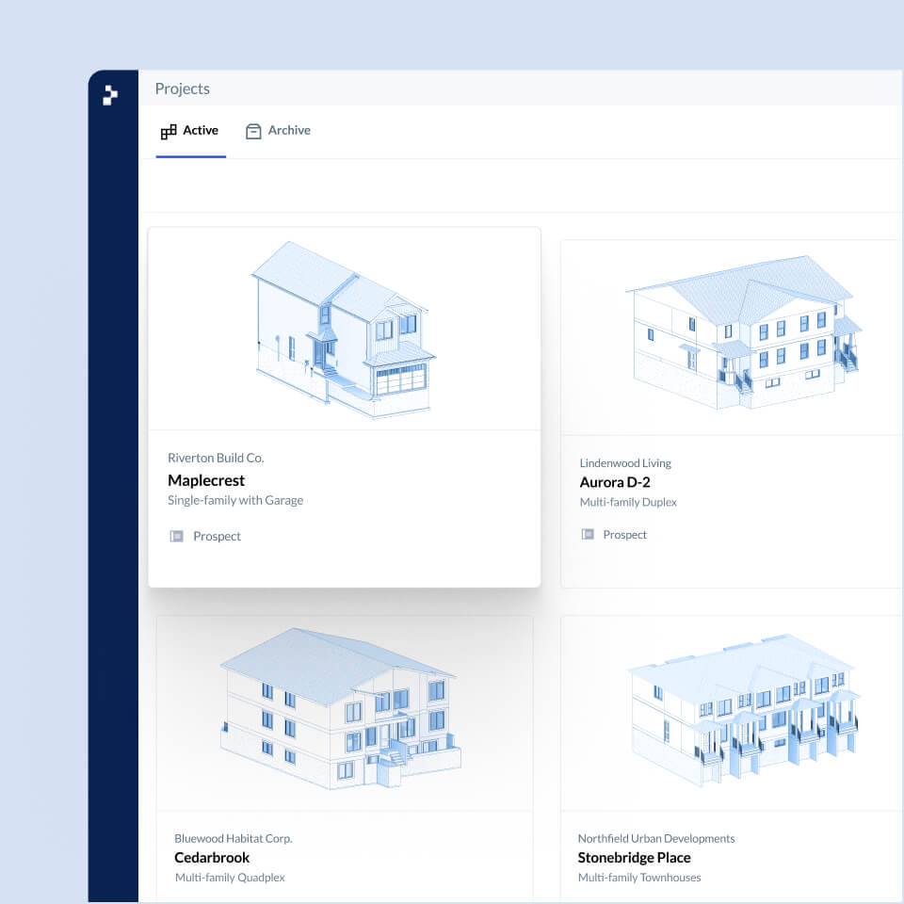This screenshot has height=904, width=904.
Task: Open the Cedarbrook quadplex thumbnail
Action: [340, 708]
